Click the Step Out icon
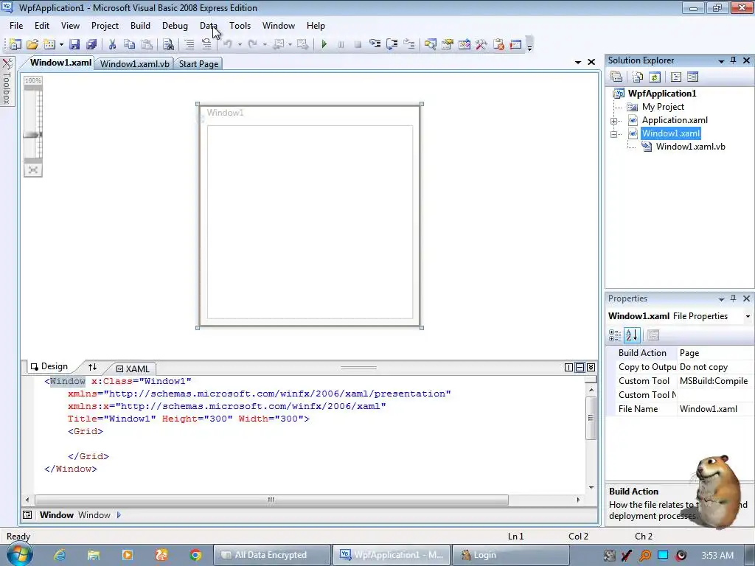755x566 pixels. click(408, 45)
